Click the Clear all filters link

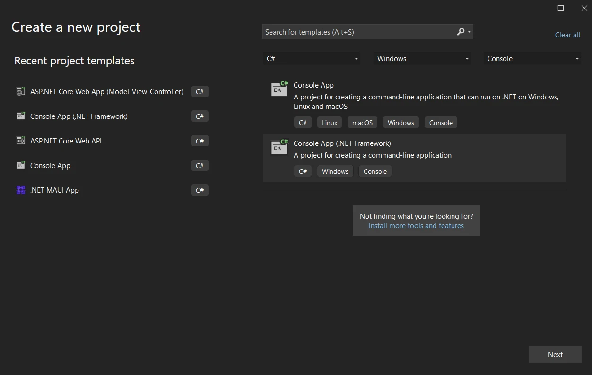[x=567, y=35]
